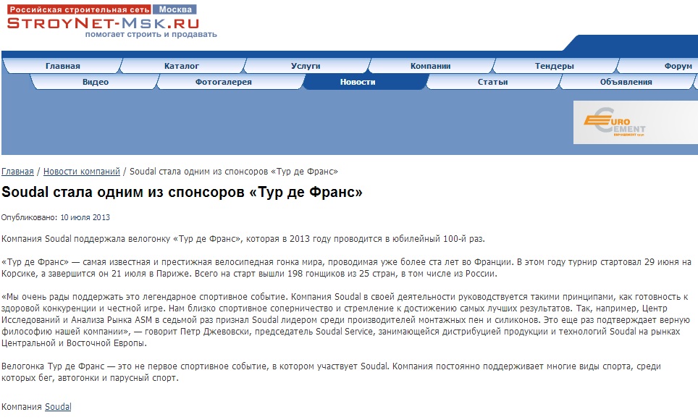This screenshot has height=420, width=698.
Task: Open the Тендеры tab
Action: point(554,66)
